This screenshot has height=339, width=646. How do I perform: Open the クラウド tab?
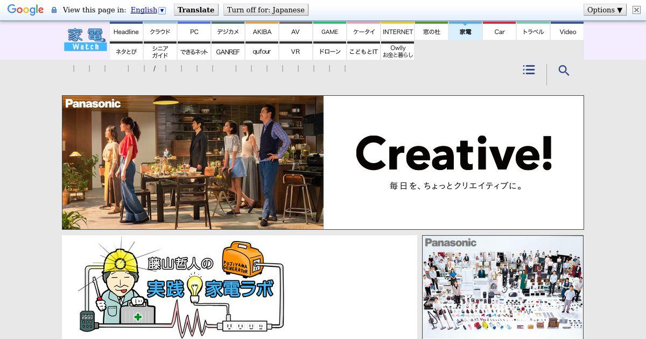(160, 31)
